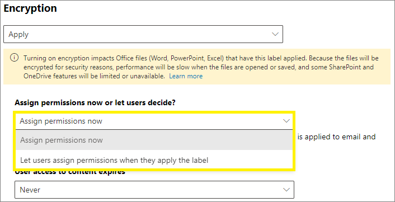Choose Let users assign permissions when they apply the label
This screenshot has height=202, width=395.
click(x=154, y=160)
